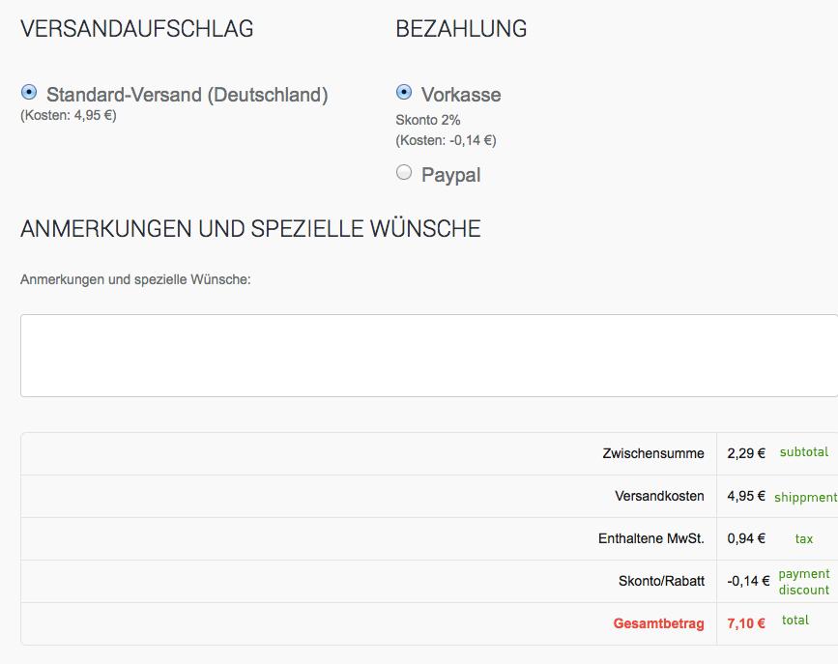Click the Versandkosten row label
This screenshot has height=664, width=838.
[x=659, y=496]
